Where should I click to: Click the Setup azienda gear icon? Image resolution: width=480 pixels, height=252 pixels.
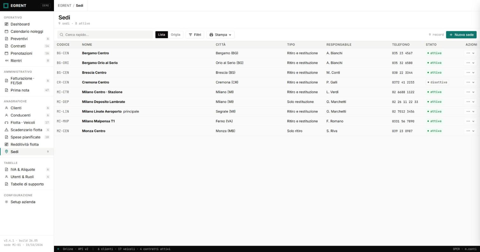tap(6, 202)
